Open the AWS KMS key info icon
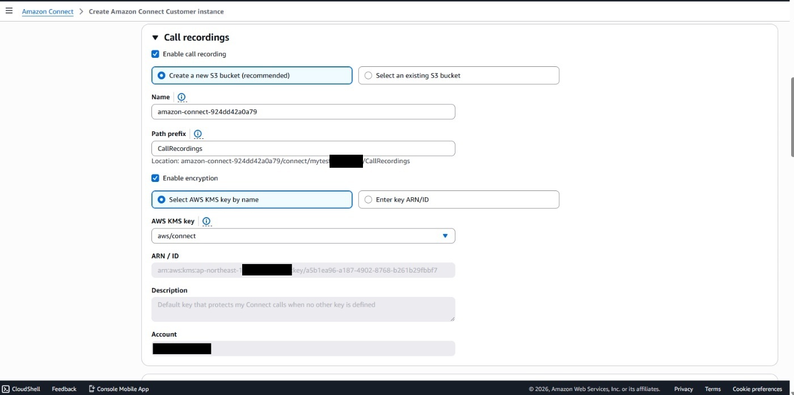 point(206,221)
